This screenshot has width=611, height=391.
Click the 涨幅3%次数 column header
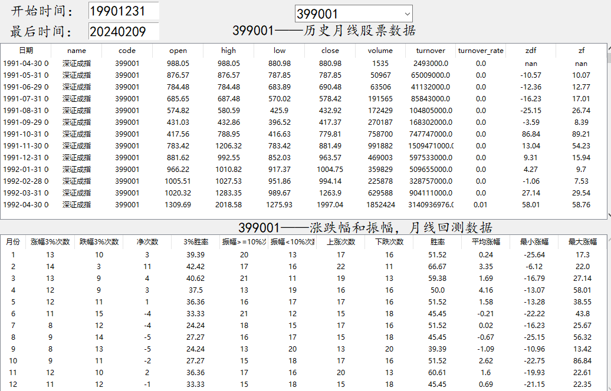50,242
